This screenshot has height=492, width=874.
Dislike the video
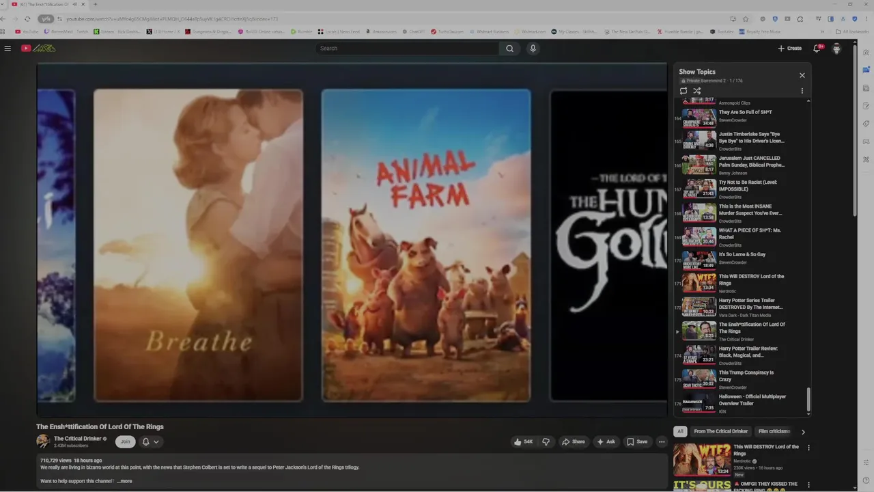coord(546,441)
